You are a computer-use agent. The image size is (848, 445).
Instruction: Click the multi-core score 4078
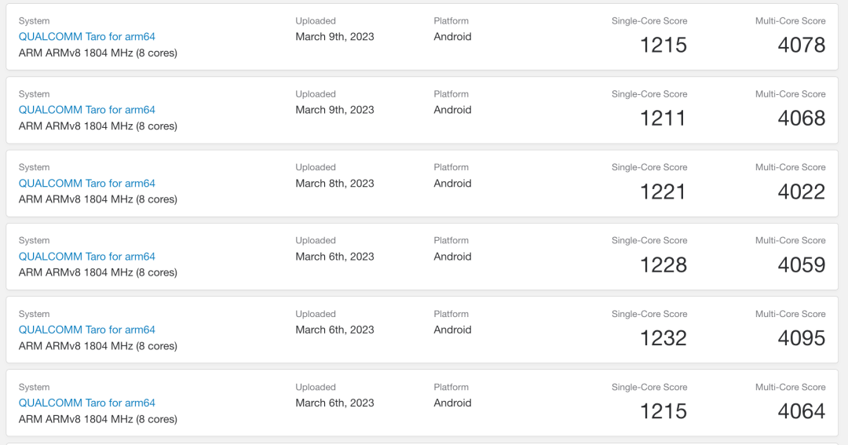(801, 46)
